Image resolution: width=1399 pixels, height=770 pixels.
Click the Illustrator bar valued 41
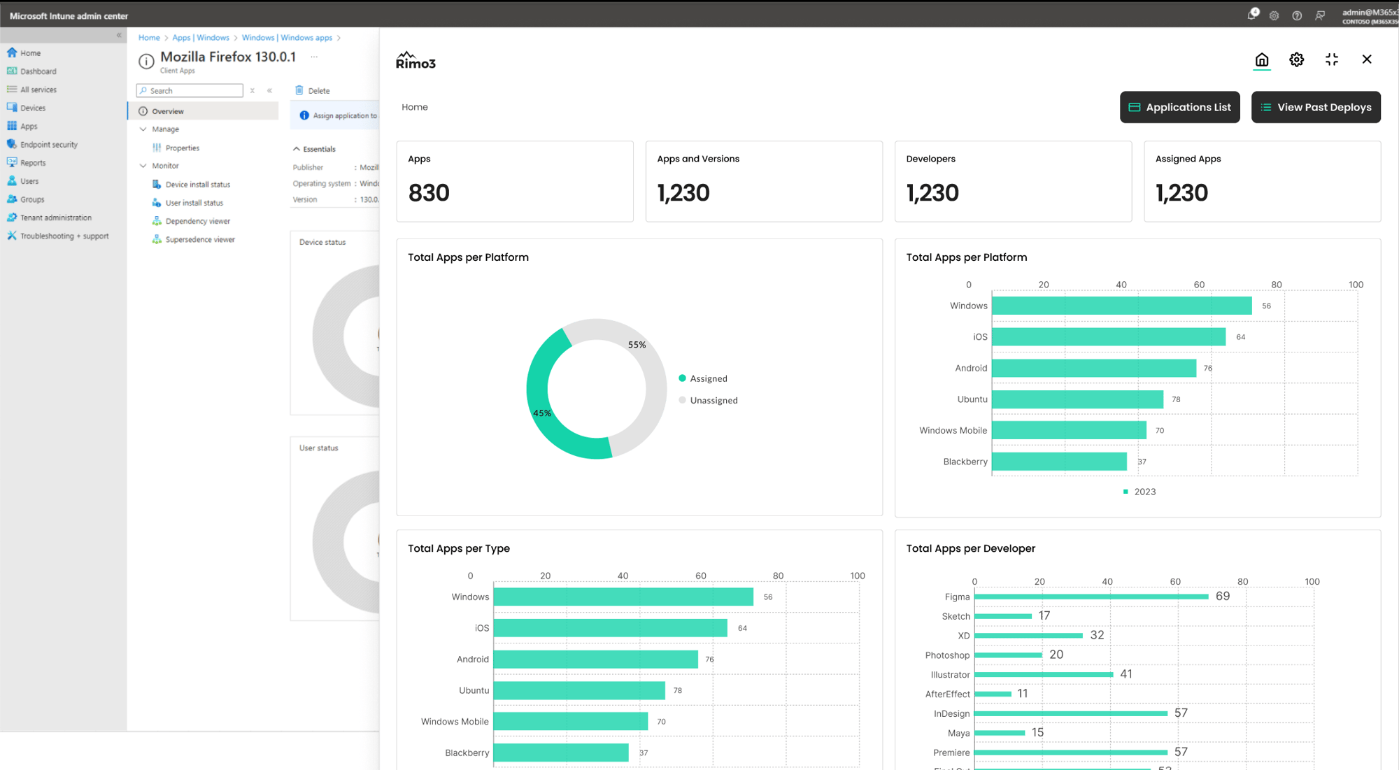click(x=1044, y=674)
